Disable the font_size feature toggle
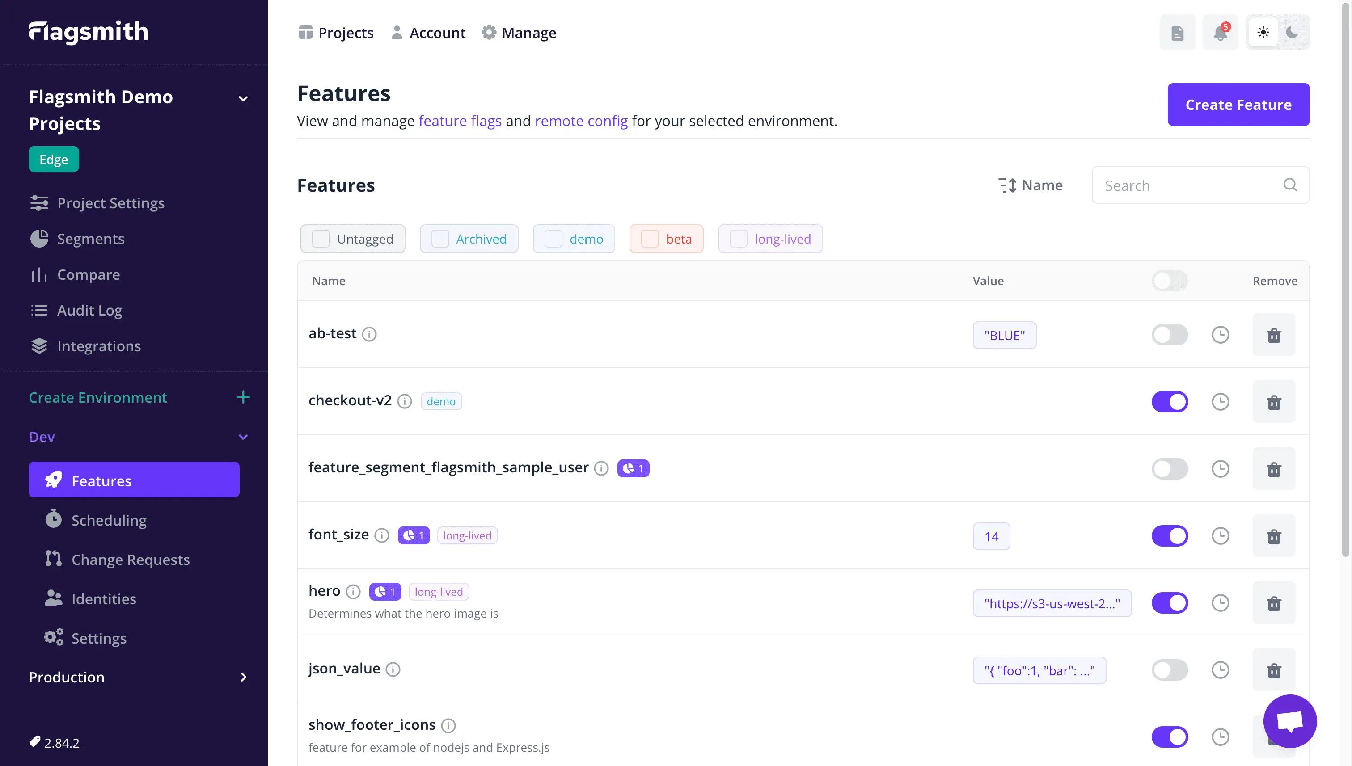1352x766 pixels. coord(1169,535)
